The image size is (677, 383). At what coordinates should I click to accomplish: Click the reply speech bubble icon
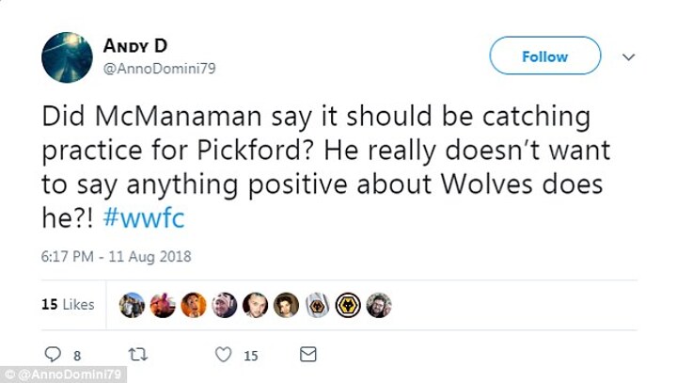(x=53, y=355)
